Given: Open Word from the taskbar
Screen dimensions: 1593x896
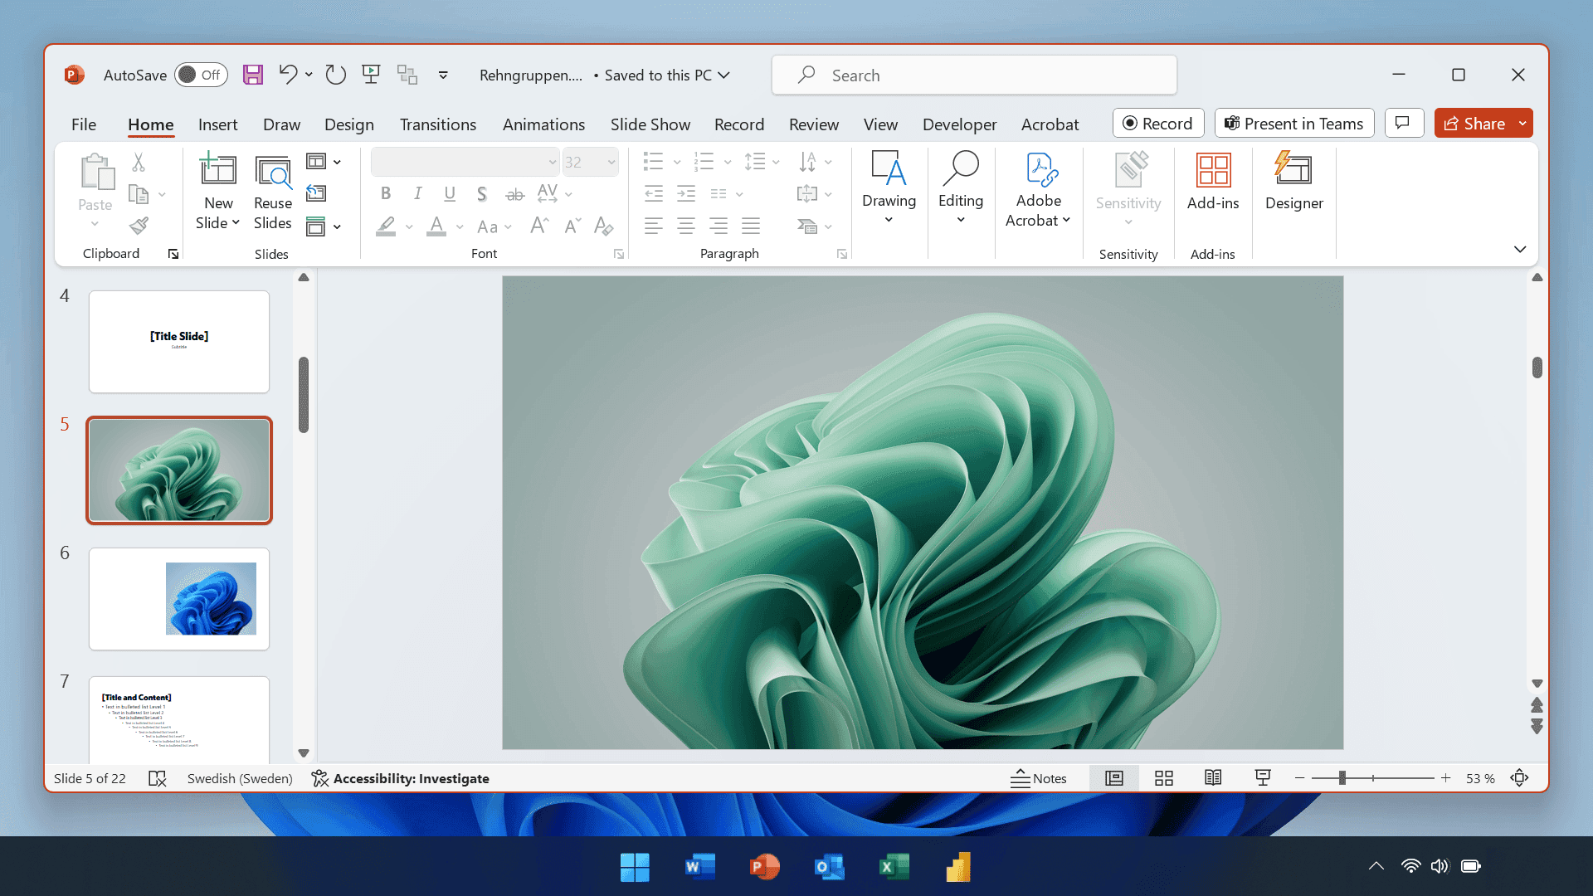Looking at the screenshot, I should pos(699,867).
